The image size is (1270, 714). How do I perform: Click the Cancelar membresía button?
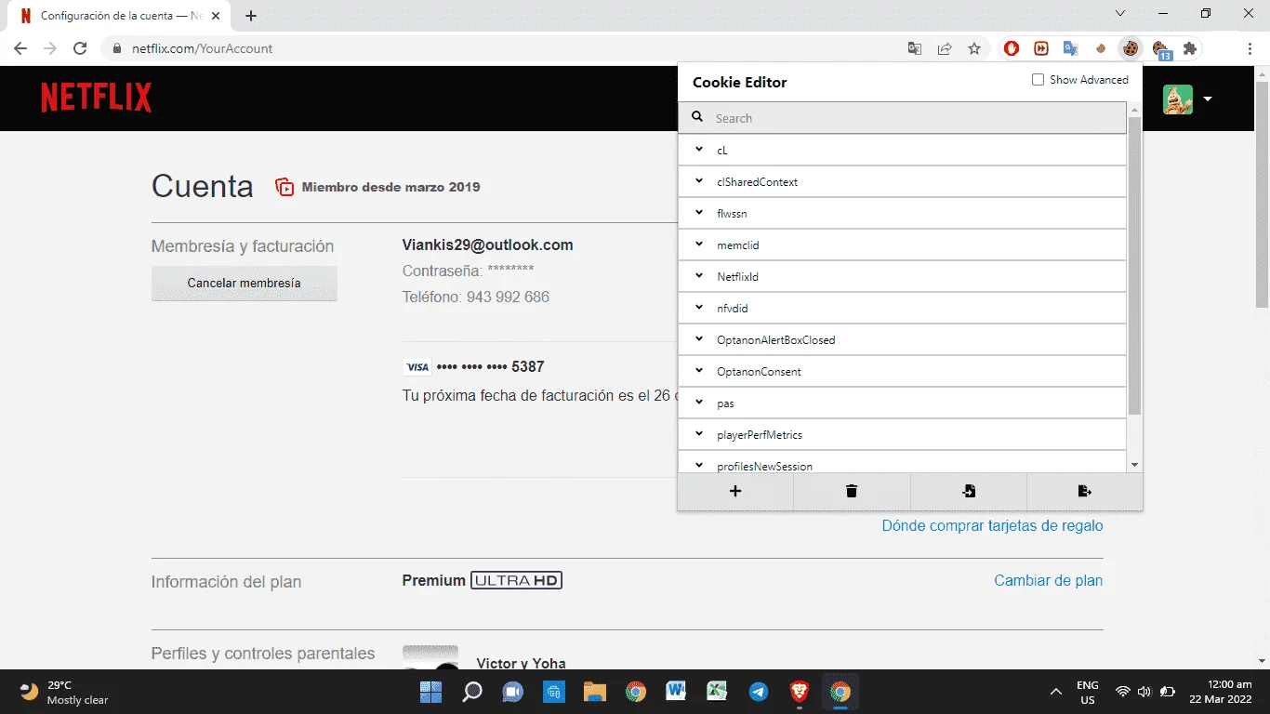point(245,283)
